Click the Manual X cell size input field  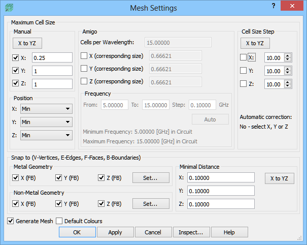pyautogui.click(x=52, y=57)
